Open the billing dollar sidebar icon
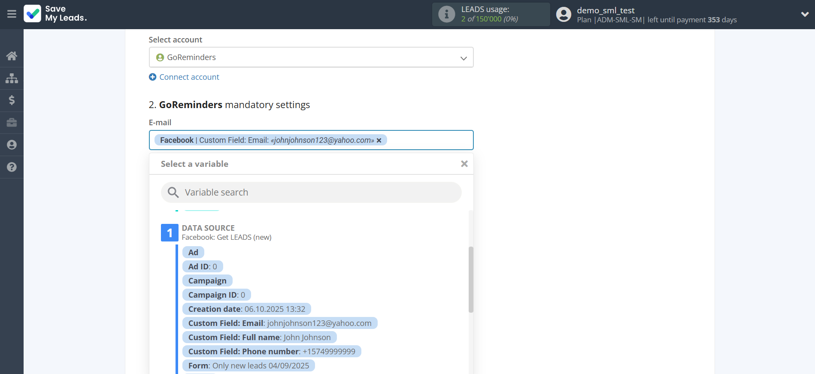The height and width of the screenshot is (374, 815). pos(12,100)
